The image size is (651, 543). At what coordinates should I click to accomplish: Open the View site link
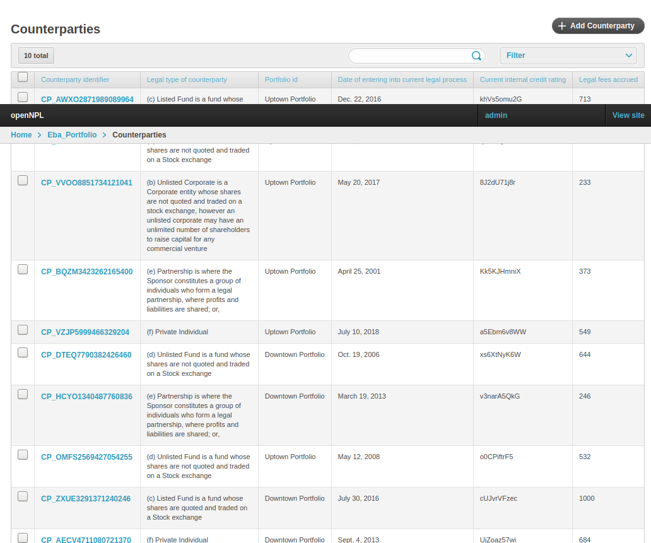[x=628, y=115]
